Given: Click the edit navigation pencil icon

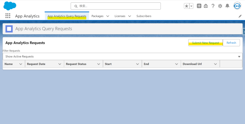Looking at the screenshot, I should pos(240,16).
